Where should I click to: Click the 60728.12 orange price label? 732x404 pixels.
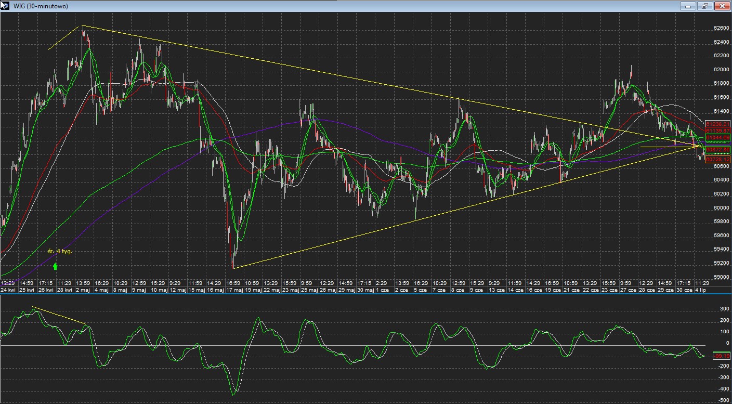(x=718, y=160)
